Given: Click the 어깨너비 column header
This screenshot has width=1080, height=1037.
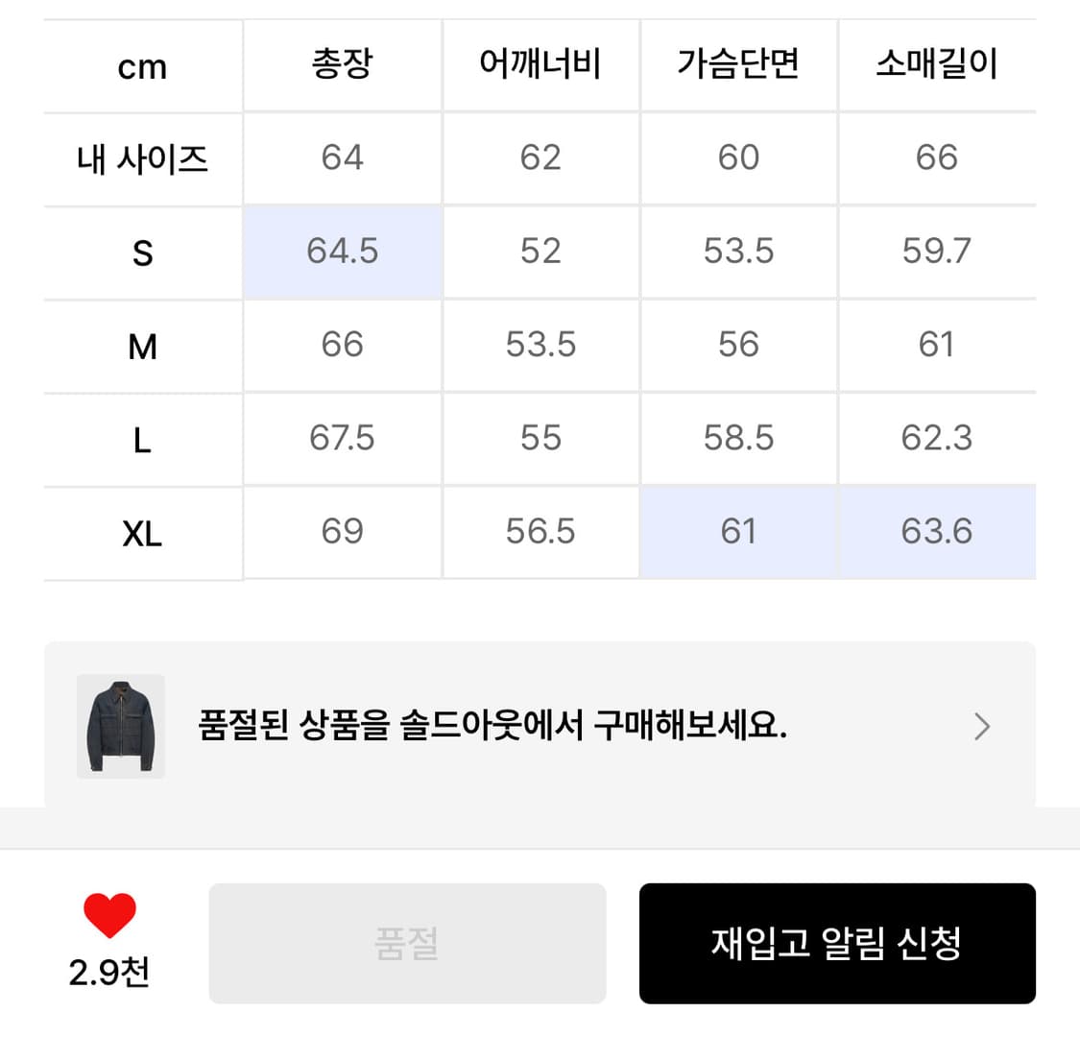Looking at the screenshot, I should 540,65.
